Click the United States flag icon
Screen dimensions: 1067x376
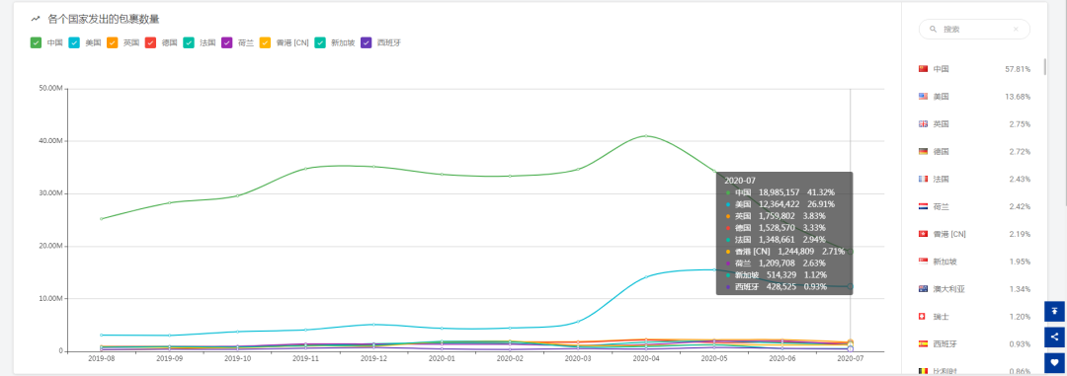[x=924, y=97]
